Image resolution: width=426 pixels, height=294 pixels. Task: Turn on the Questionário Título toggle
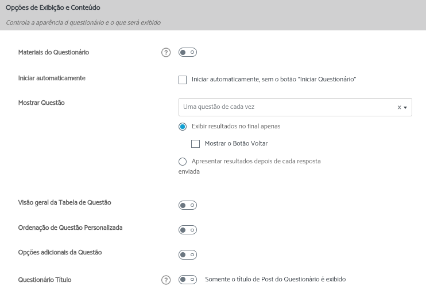click(188, 280)
